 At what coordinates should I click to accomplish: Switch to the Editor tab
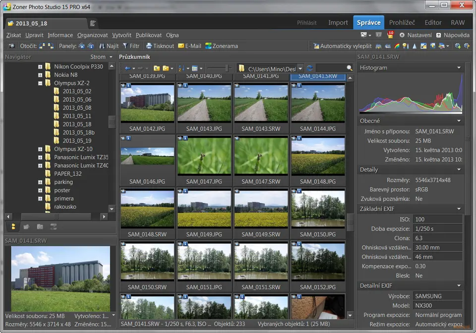tap(433, 22)
